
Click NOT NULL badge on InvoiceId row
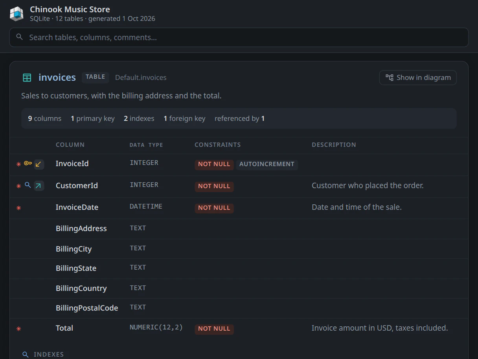[214, 164]
